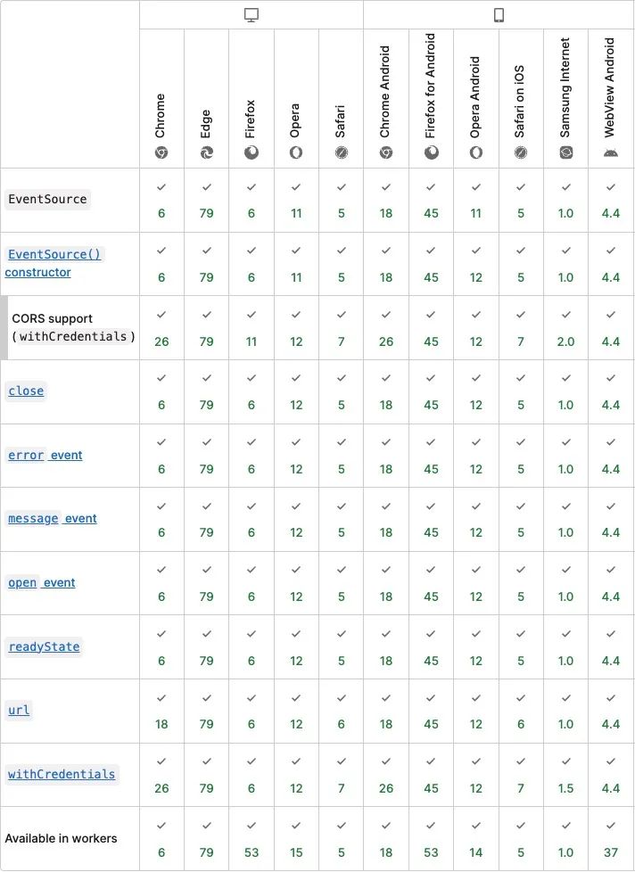This screenshot has height=872, width=635.
Task: Click the EventSource row Edge checkmark
Action: pyautogui.click(x=206, y=187)
